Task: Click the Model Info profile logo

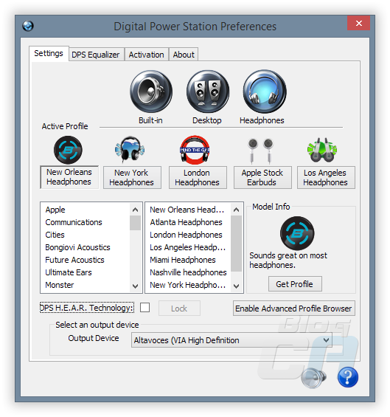Action: coord(297,233)
